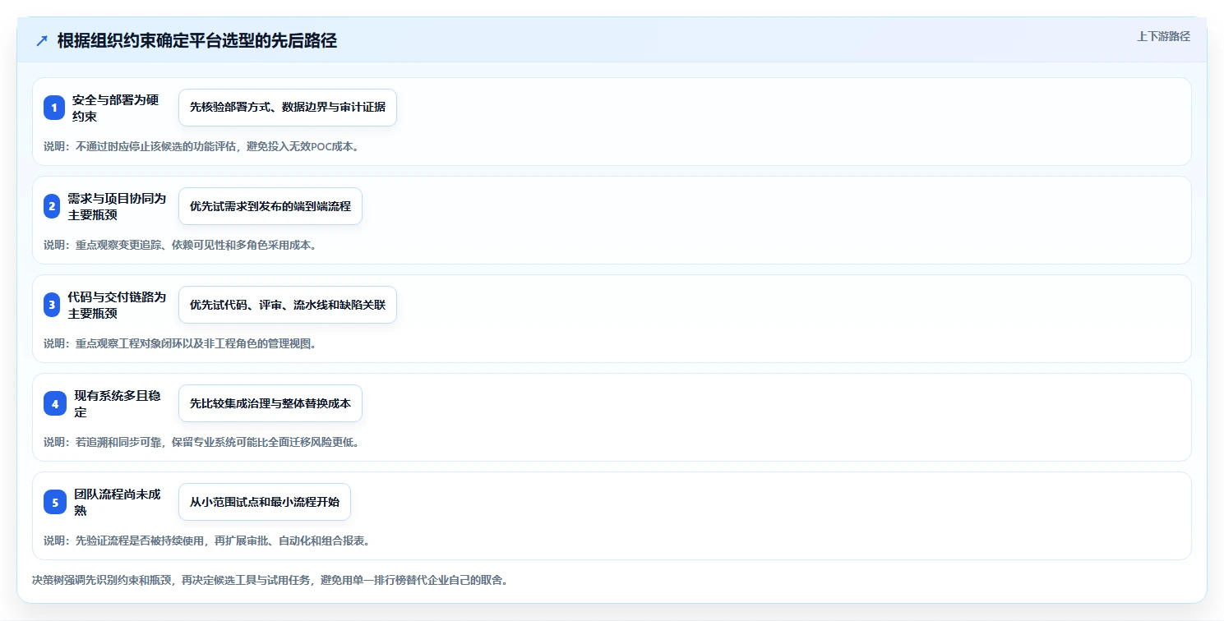
Task: Click the step 5 number badge
Action: tap(55, 502)
